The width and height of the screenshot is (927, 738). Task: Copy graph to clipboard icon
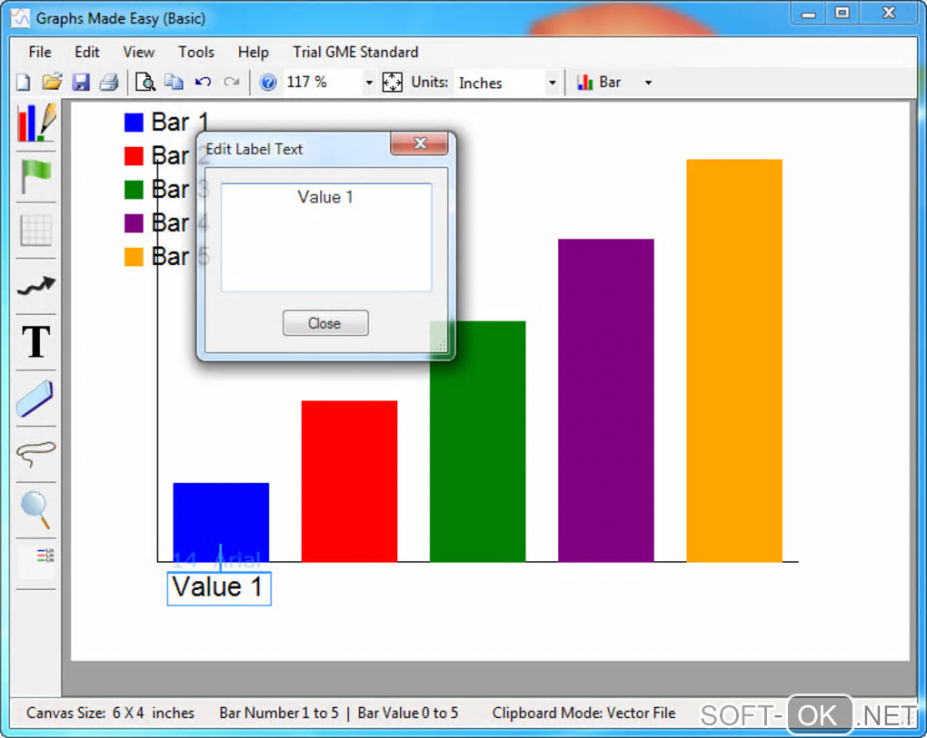tap(174, 82)
